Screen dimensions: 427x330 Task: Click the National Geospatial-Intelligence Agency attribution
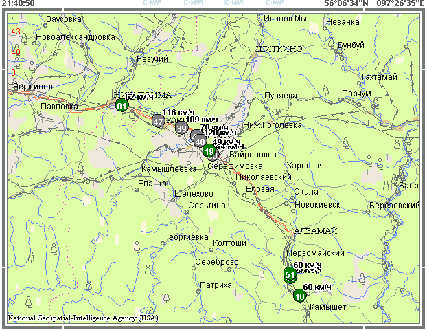click(82, 318)
